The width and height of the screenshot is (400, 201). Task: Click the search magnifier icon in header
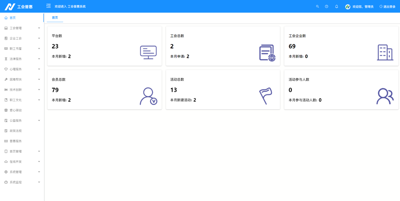(x=317, y=7)
